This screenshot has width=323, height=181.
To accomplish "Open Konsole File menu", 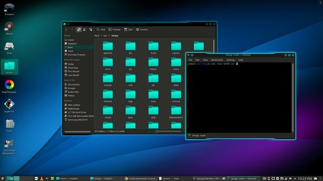I will (x=190, y=60).
